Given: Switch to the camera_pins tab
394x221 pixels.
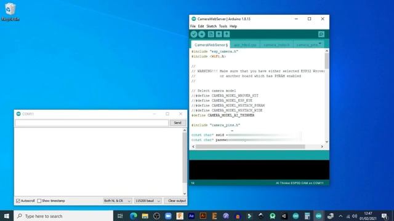Looking at the screenshot, I should pyautogui.click(x=307, y=45).
